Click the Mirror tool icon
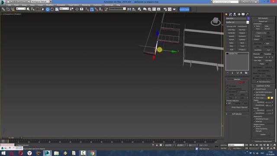 [x=129, y=9]
